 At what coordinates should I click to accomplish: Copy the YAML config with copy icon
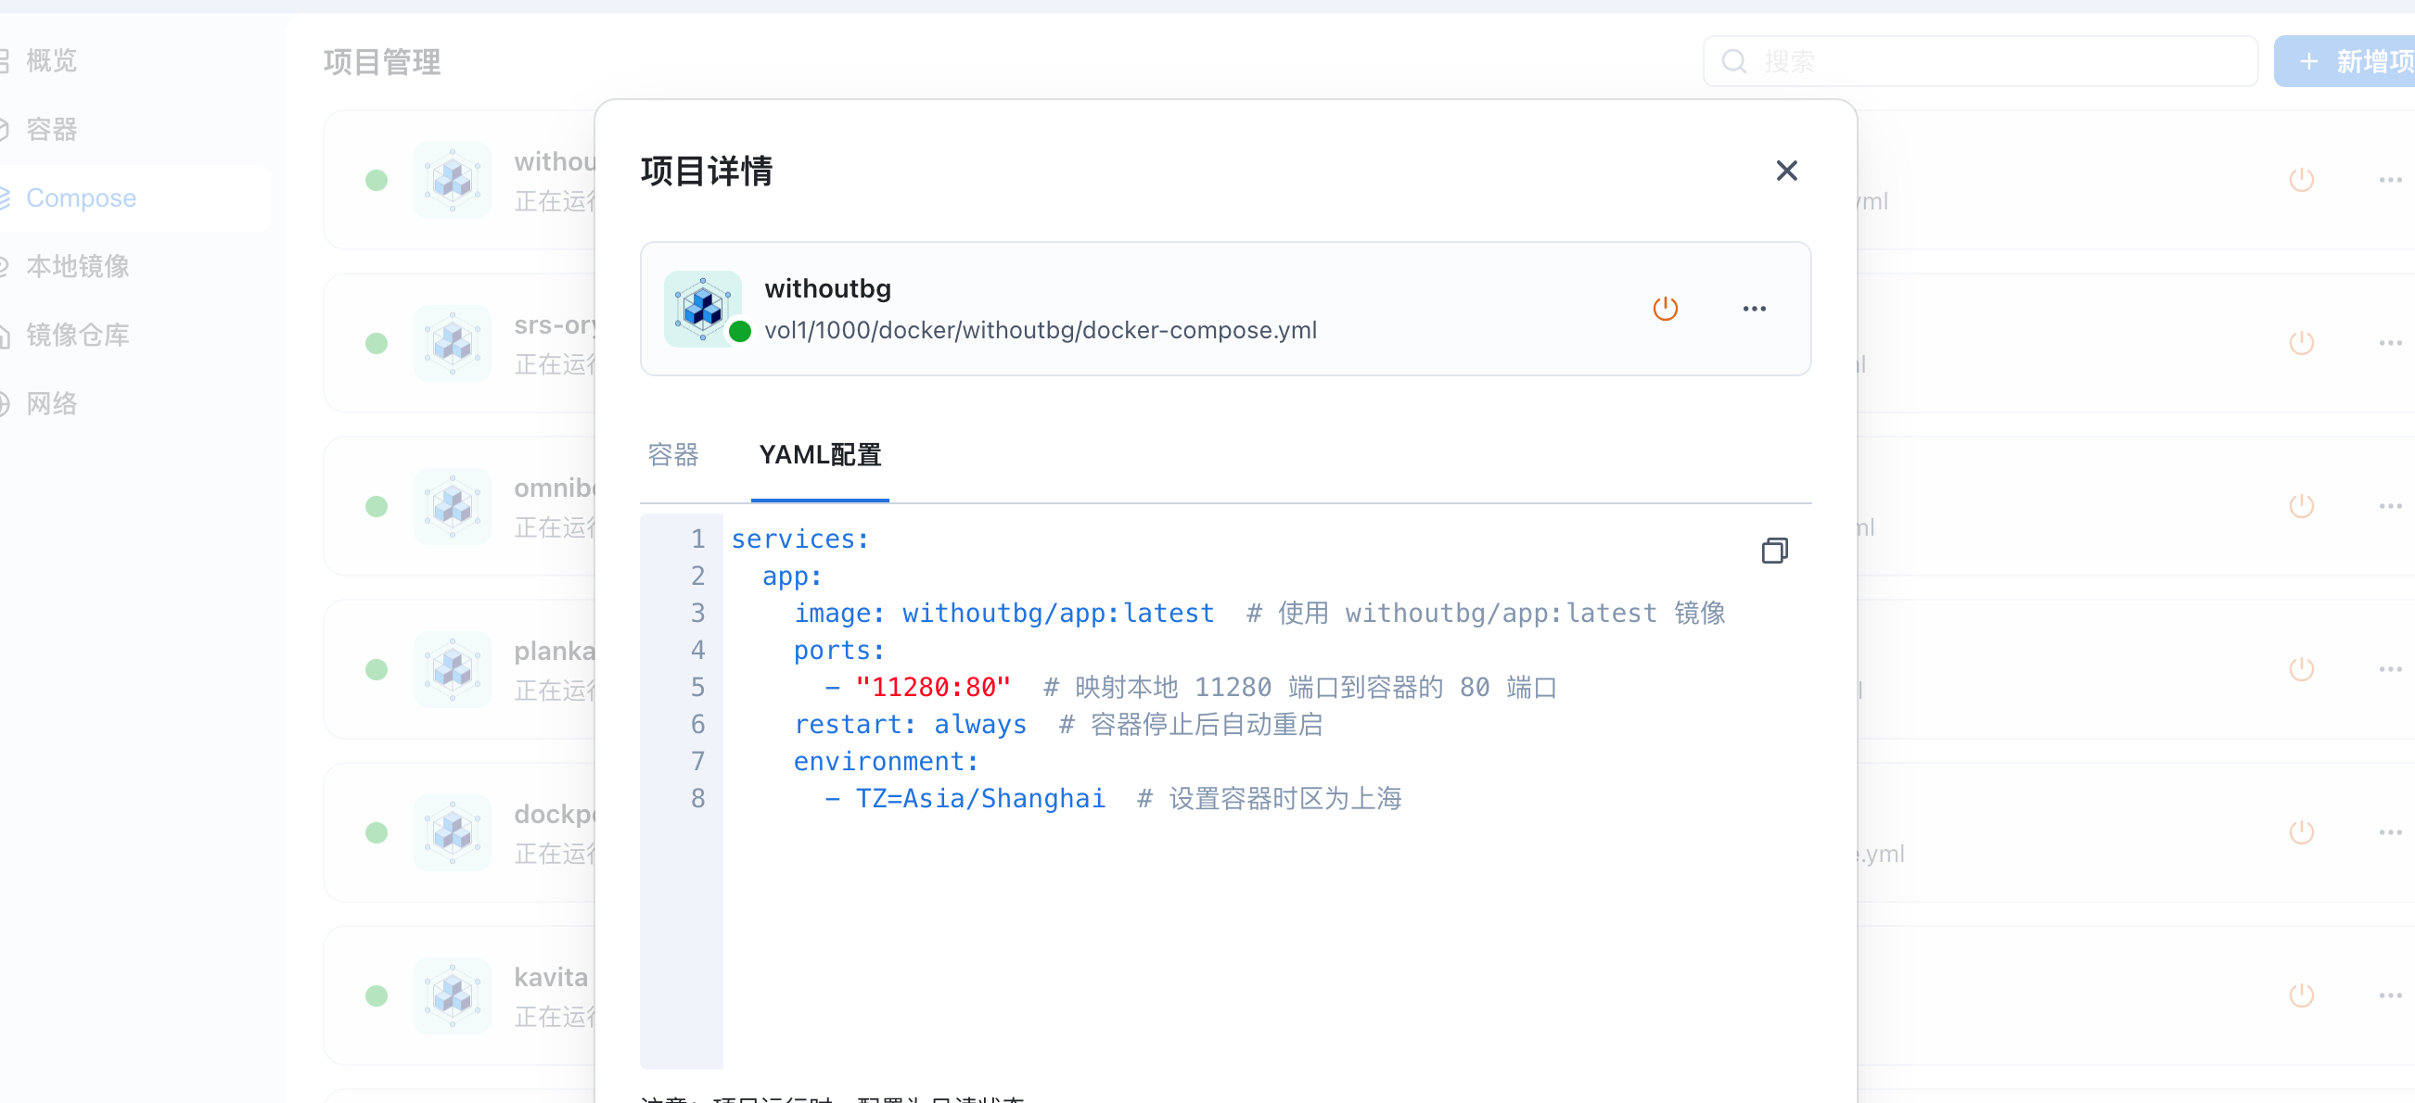(1774, 550)
